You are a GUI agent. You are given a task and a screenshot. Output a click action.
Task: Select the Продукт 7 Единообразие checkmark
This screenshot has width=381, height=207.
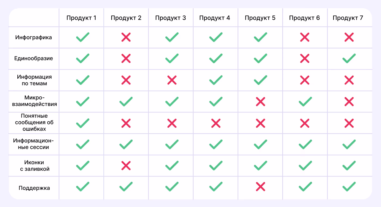coord(349,59)
